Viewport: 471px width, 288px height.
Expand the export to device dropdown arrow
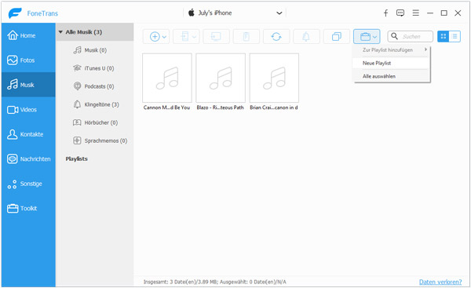tap(195, 37)
